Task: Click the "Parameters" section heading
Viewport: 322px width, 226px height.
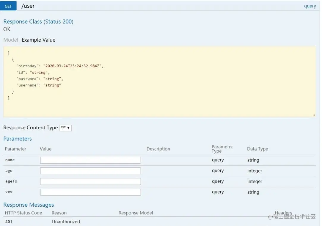Action: pyautogui.click(x=18, y=139)
